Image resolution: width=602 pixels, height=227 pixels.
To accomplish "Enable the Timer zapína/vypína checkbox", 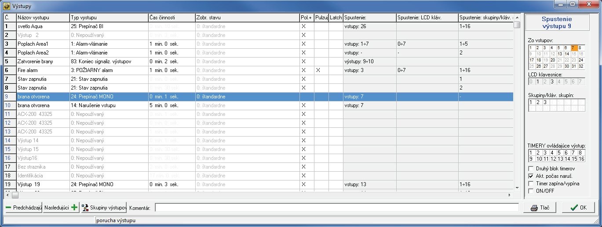I will (531, 184).
